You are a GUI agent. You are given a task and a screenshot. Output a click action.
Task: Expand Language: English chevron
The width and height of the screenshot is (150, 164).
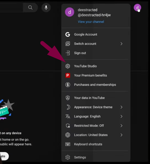[x=121, y=116]
